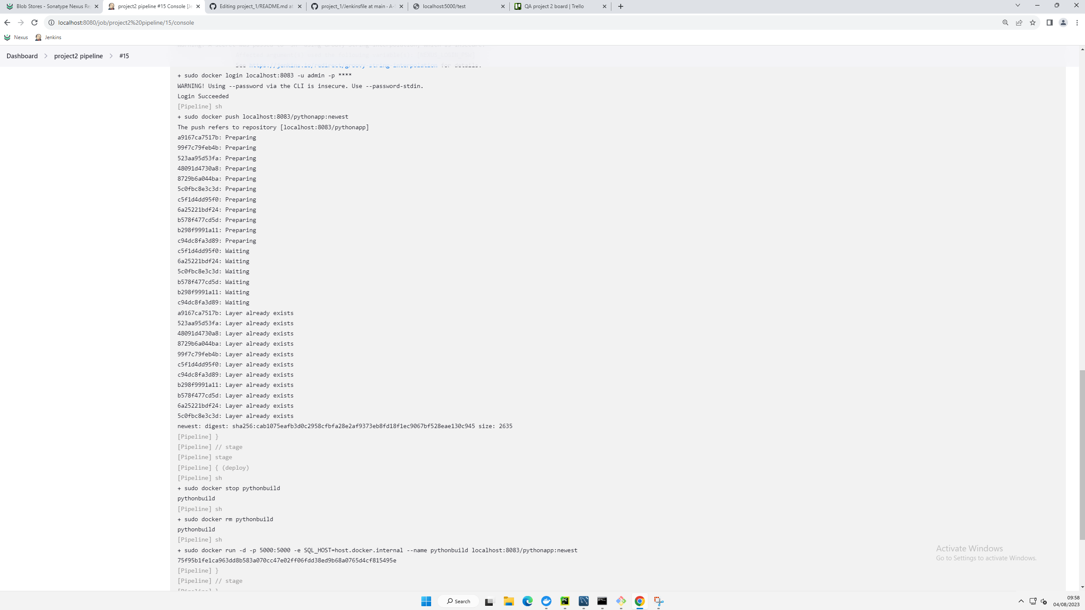Image resolution: width=1085 pixels, height=610 pixels.
Task: Bookmark this page with the star icon
Action: pos(1032,22)
